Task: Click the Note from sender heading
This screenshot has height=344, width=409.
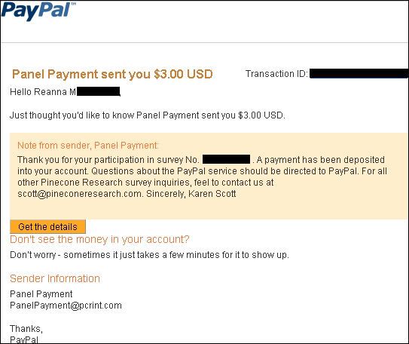Action: point(88,146)
